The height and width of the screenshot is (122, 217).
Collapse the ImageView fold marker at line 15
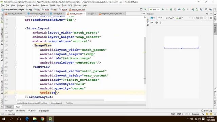click(16, 45)
